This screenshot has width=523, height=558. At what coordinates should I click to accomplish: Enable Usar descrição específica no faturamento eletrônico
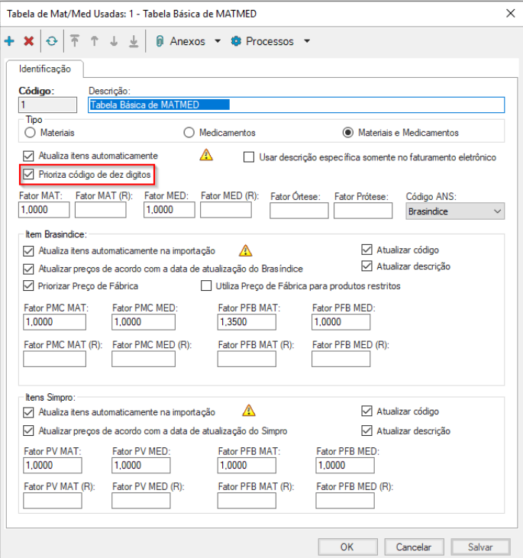(x=249, y=157)
